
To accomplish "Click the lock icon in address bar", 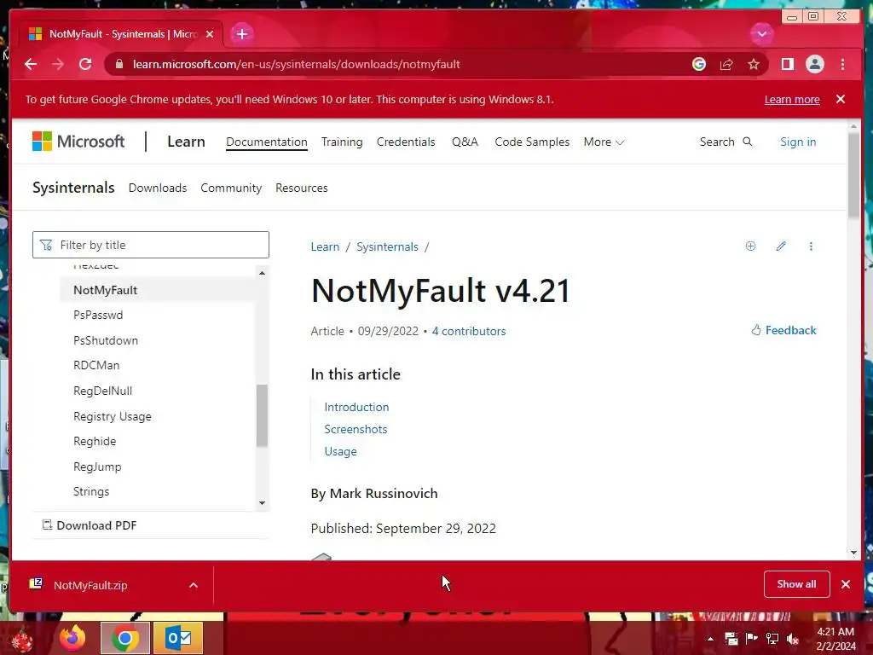I will click(x=119, y=64).
